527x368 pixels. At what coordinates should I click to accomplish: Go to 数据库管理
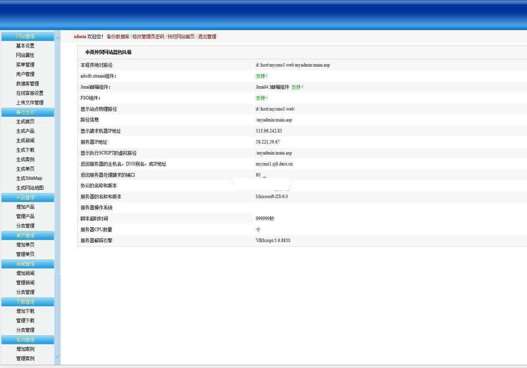(x=27, y=84)
